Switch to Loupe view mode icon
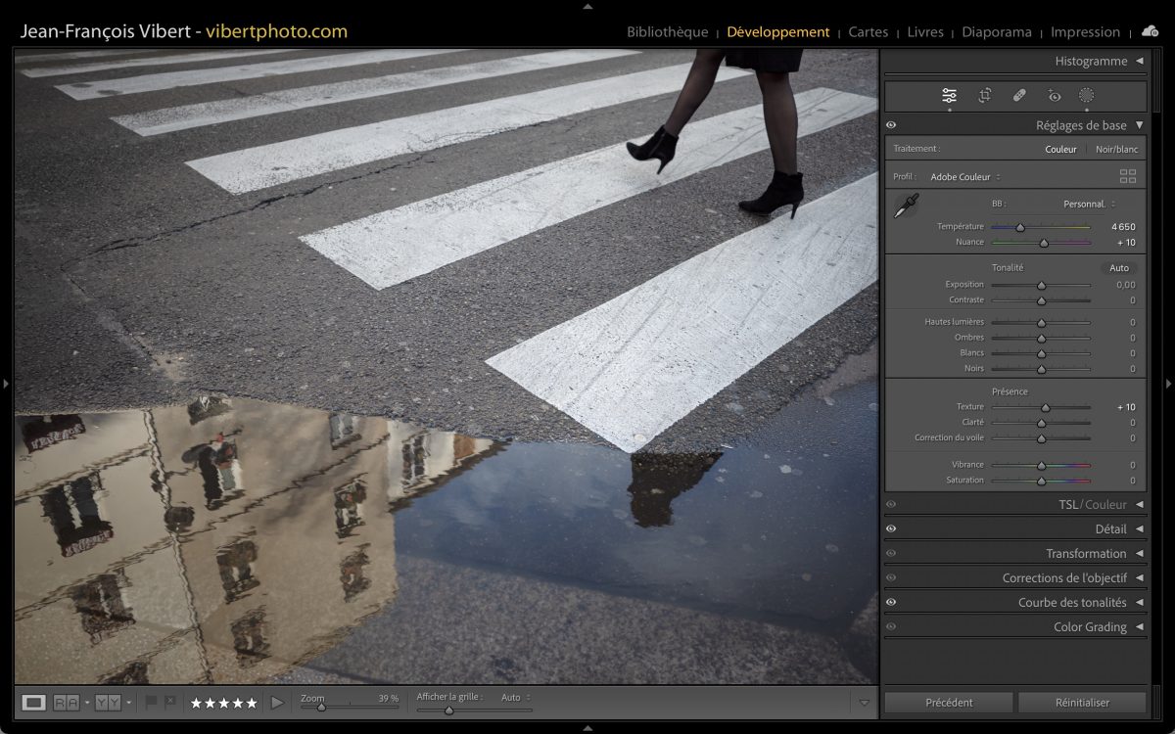 coord(34,703)
